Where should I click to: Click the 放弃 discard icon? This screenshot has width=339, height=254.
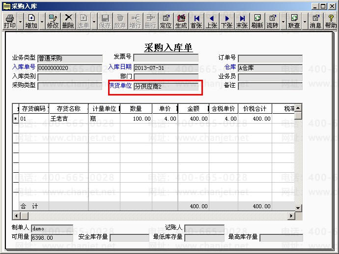pyautogui.click(x=120, y=21)
